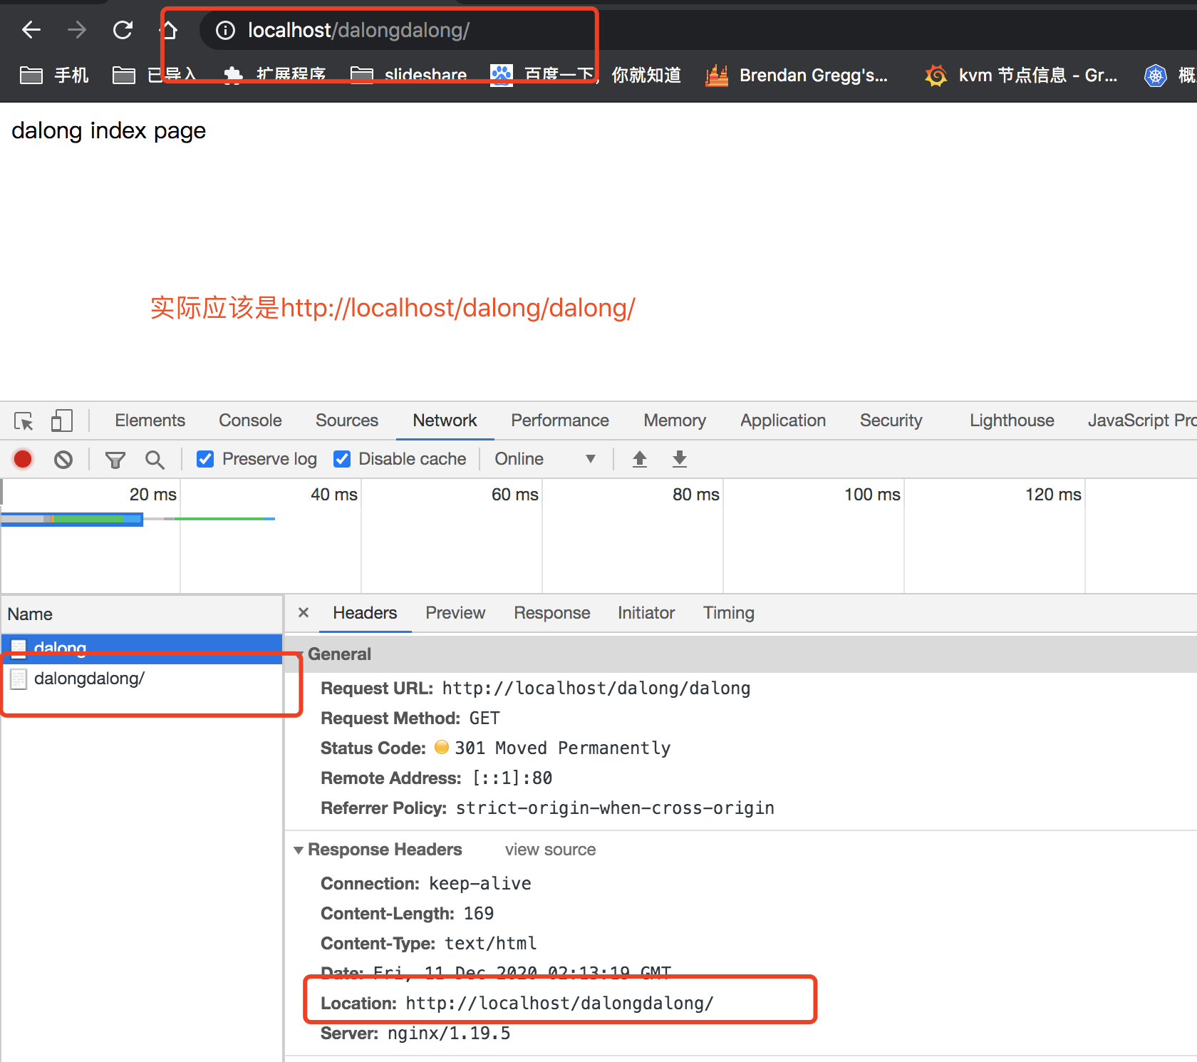The width and height of the screenshot is (1197, 1062).
Task: Open the Brendan Gregg's bookmark
Action: (797, 75)
